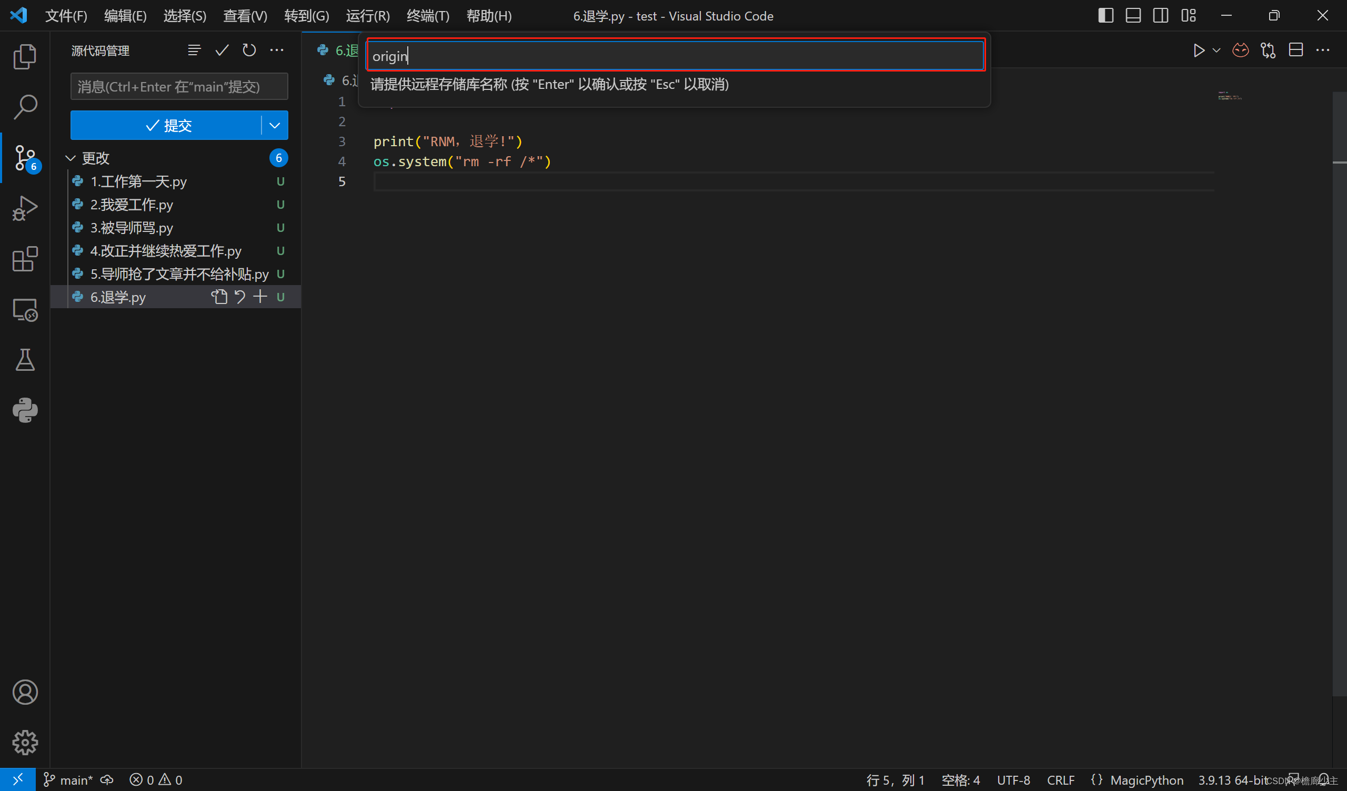Open the 运行(R) menu
1347x791 pixels.
[368, 15]
